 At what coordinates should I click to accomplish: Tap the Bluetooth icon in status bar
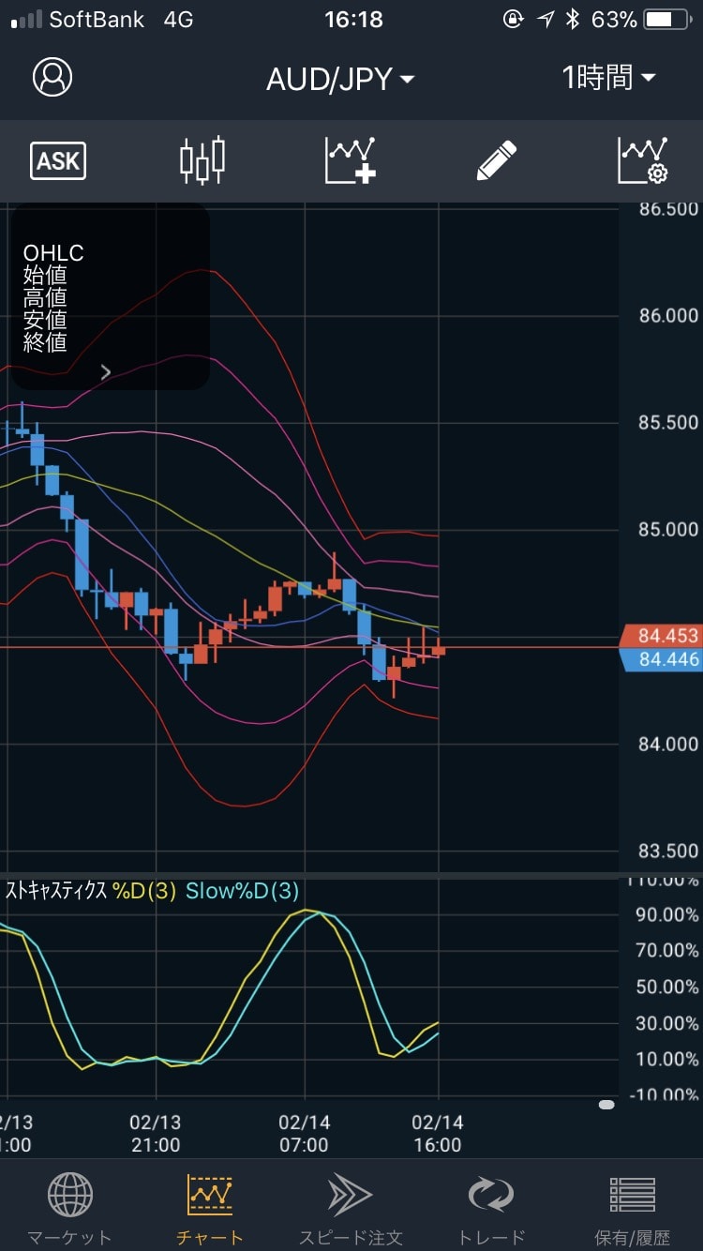point(572,19)
